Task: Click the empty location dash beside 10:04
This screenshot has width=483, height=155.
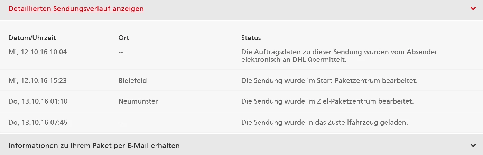Action: click(x=121, y=52)
